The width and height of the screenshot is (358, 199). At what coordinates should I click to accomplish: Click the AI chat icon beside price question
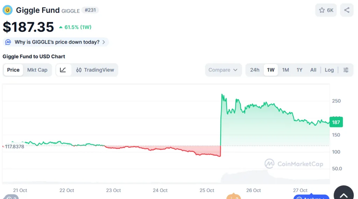[8, 42]
